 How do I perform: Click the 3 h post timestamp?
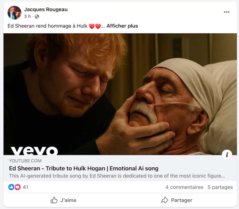27,16
